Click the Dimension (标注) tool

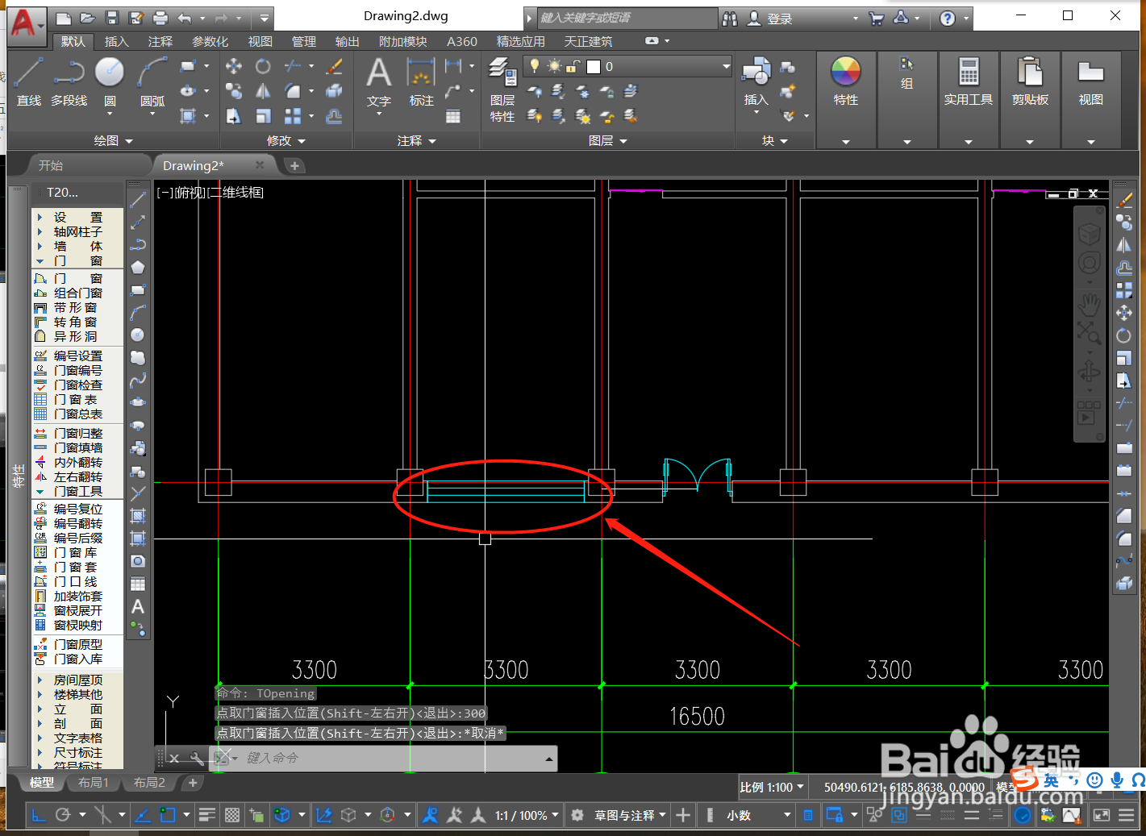click(x=421, y=81)
